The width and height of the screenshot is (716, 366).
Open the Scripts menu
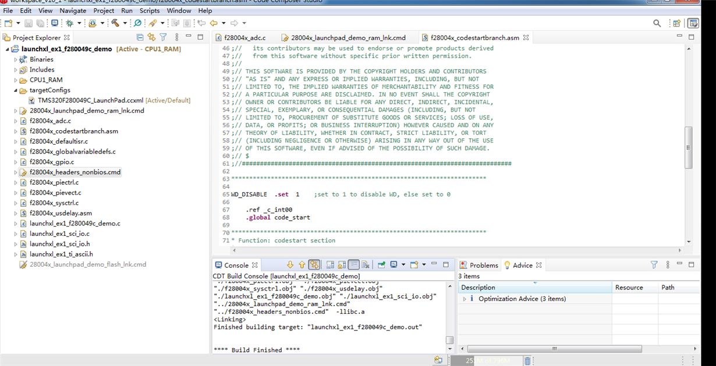coord(149,10)
